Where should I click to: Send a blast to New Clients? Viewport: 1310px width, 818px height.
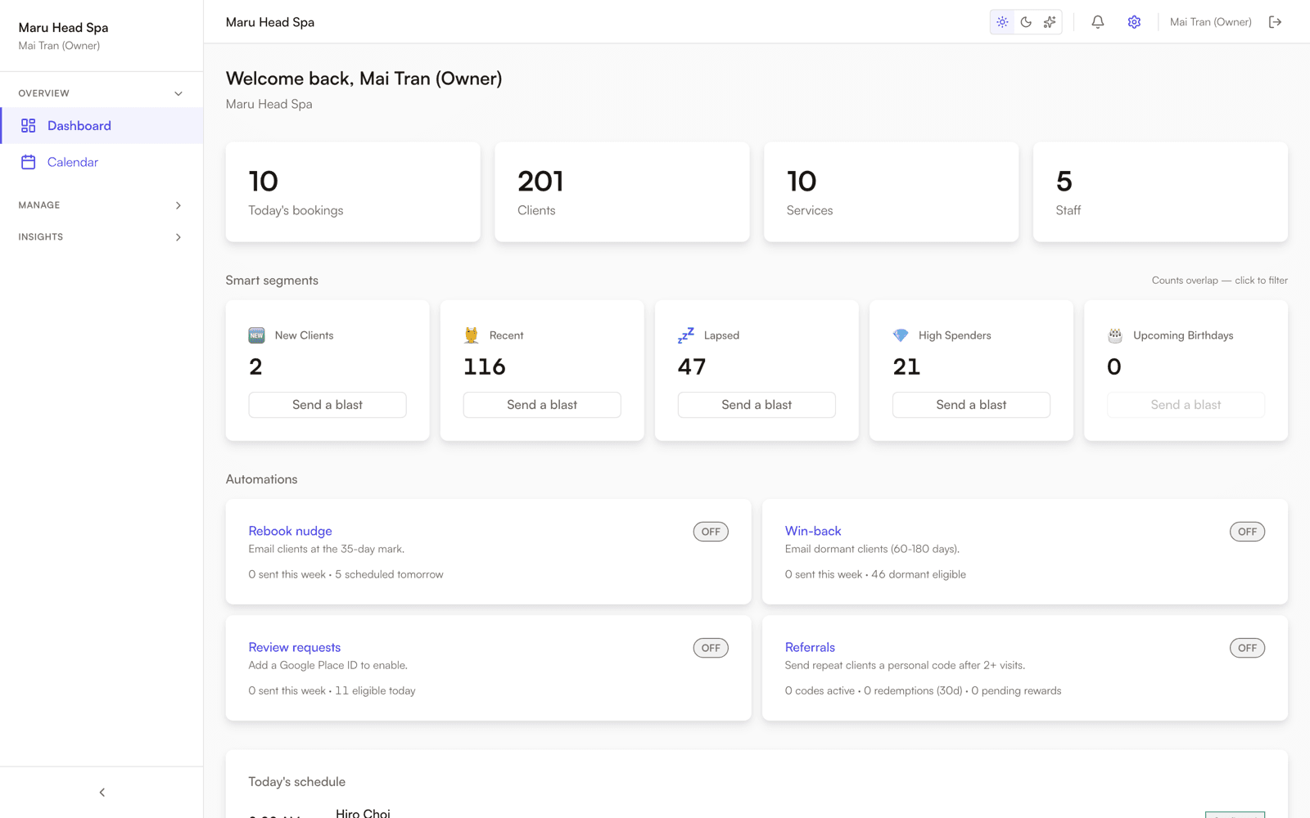(327, 405)
